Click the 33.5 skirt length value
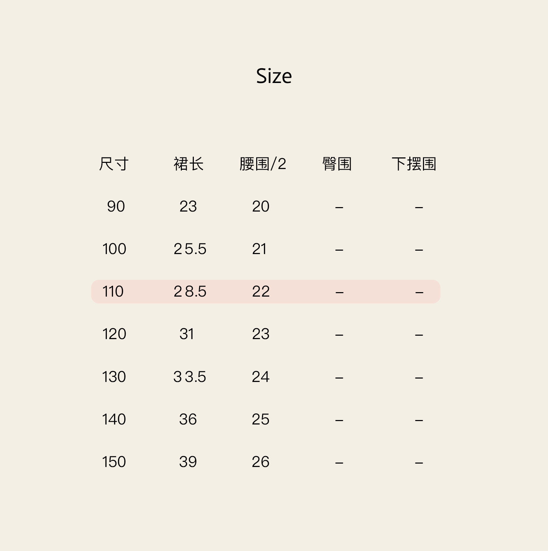Screen dimensions: 548x551 click(x=189, y=377)
